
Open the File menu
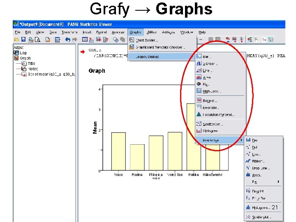(18, 32)
